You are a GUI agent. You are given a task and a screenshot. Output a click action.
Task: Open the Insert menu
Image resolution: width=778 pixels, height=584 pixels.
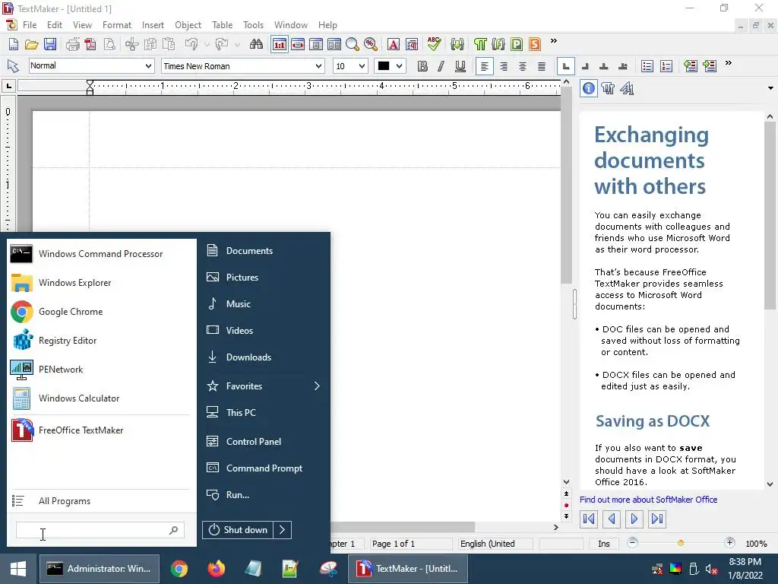(153, 25)
